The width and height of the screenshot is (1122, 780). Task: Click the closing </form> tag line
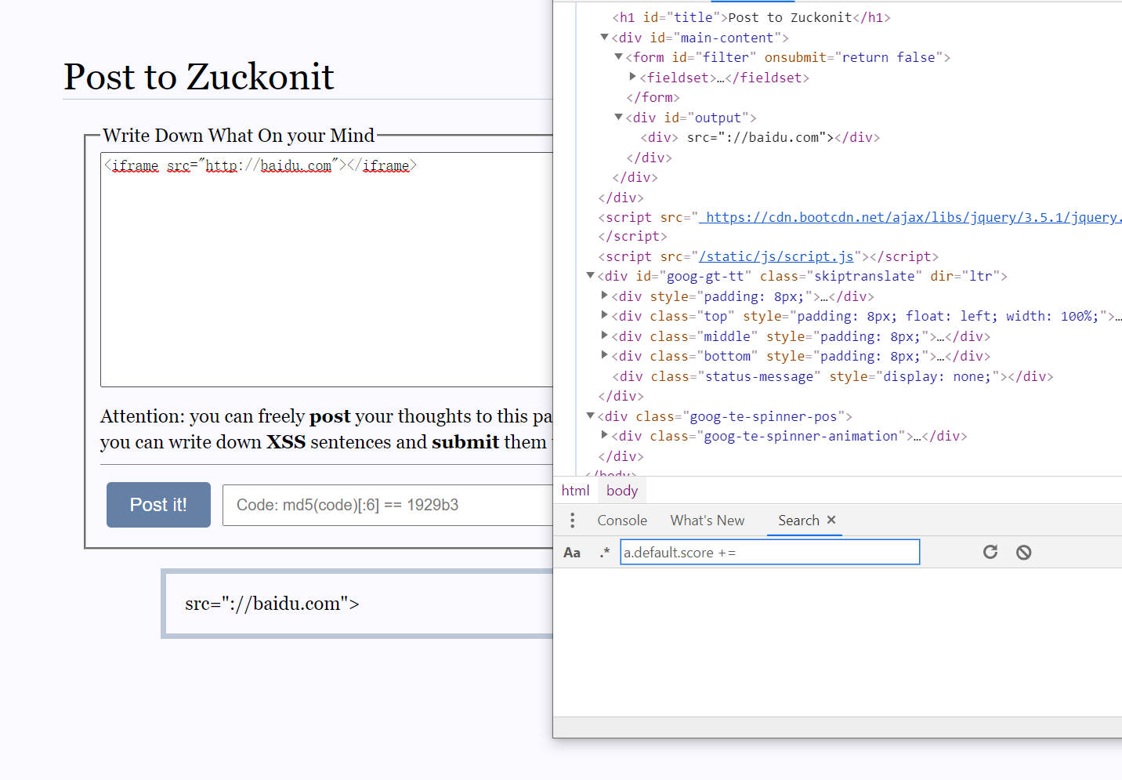point(653,97)
